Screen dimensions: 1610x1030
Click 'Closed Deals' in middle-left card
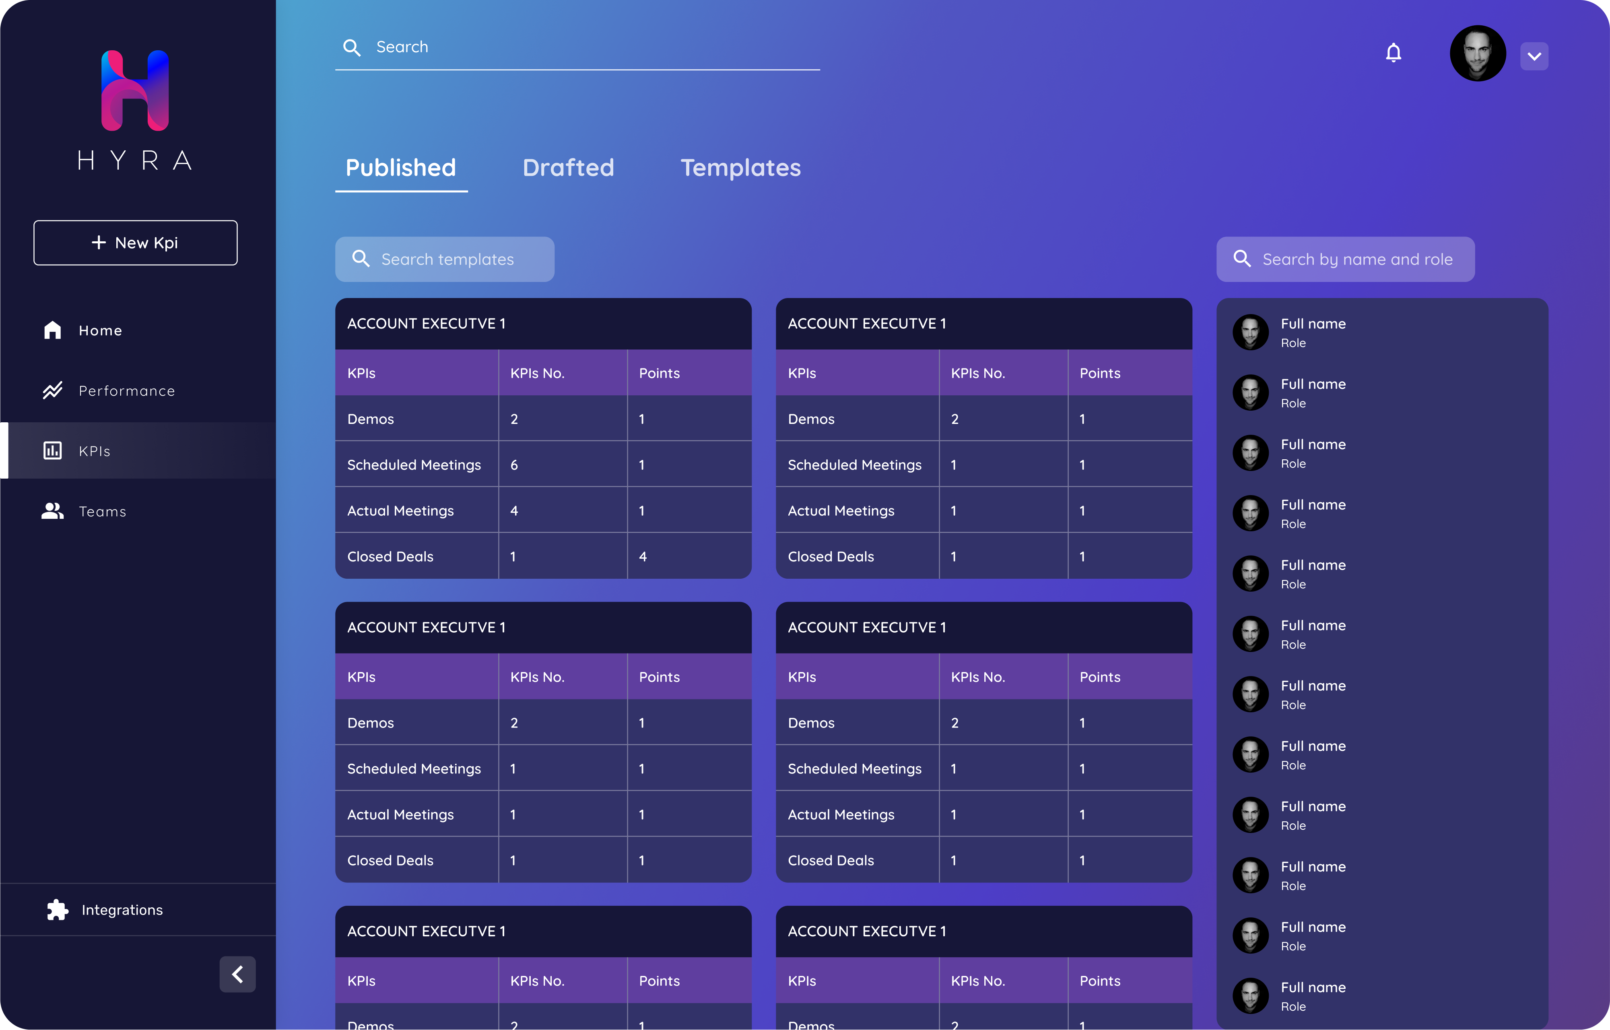pos(390,861)
